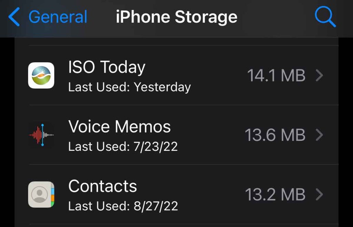
Task: Tap 'Last Used: 7/23/22' text
Action: (123, 146)
